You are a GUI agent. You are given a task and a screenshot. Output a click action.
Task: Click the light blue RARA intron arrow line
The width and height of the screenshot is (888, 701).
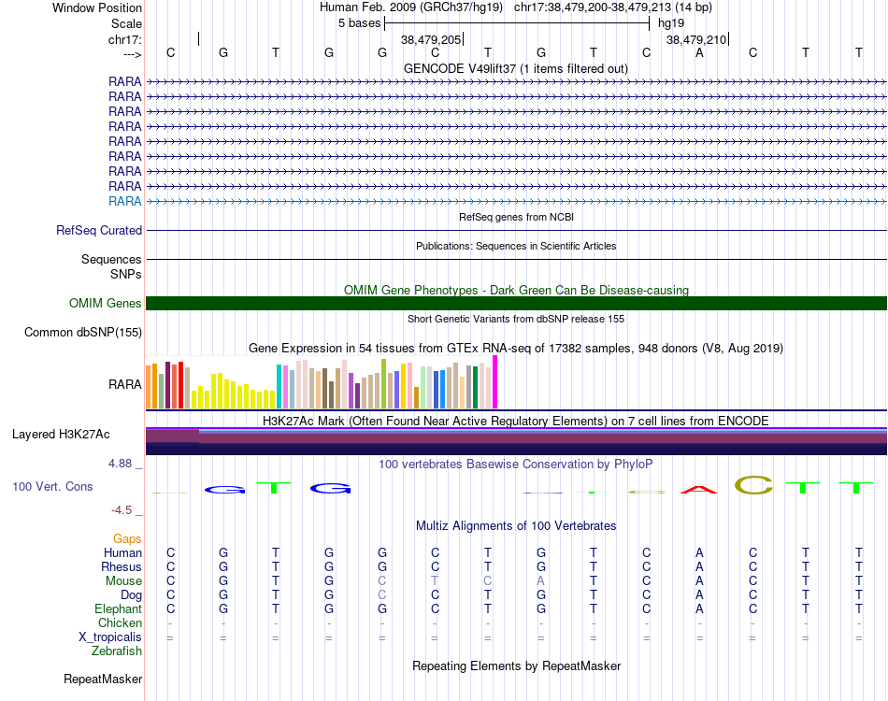click(x=517, y=201)
